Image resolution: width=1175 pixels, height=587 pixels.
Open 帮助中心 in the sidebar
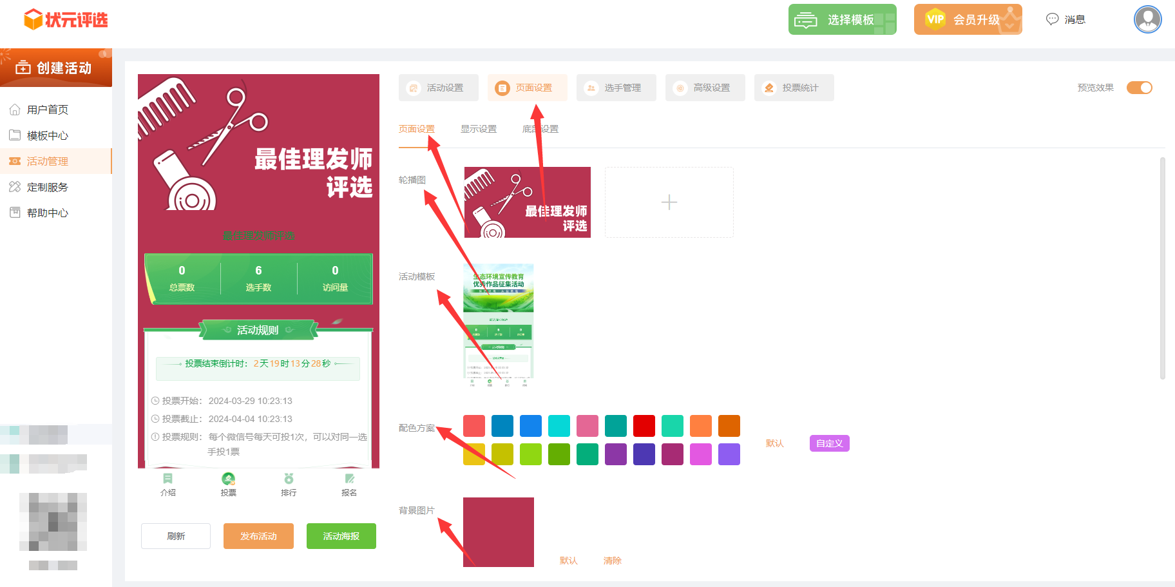(48, 213)
